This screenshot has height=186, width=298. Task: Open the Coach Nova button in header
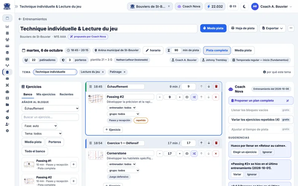pos(189,6)
